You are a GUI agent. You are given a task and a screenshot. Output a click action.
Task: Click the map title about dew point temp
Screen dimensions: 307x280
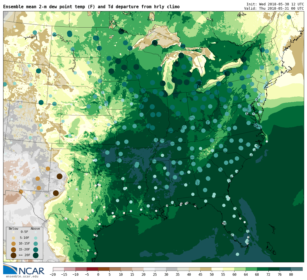coord(91,7)
